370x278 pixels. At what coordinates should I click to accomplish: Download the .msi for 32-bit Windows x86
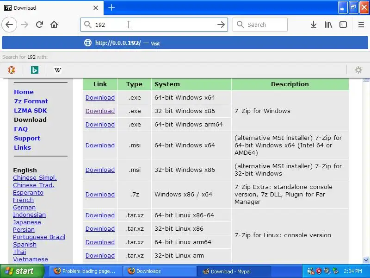point(100,170)
